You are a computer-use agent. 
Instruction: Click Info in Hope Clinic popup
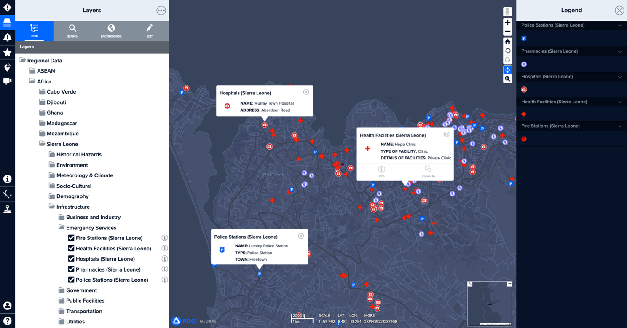click(381, 172)
